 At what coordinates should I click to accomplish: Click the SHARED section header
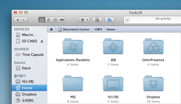21,49
